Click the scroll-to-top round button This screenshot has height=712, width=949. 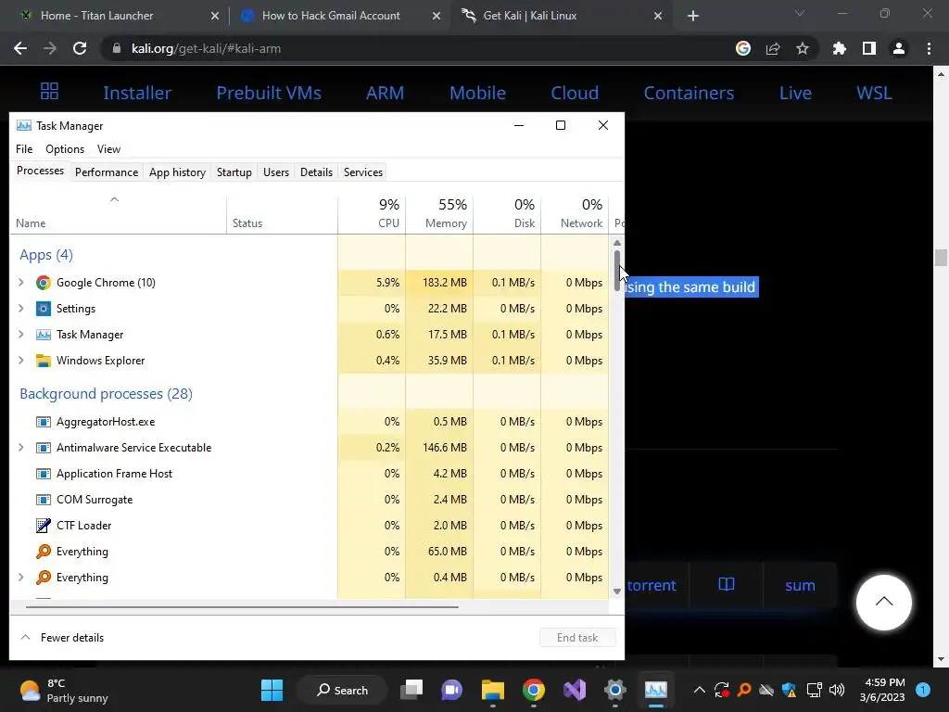(883, 603)
